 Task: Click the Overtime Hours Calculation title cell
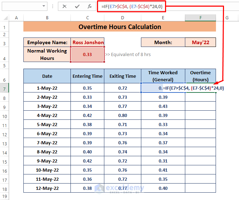point(120,27)
